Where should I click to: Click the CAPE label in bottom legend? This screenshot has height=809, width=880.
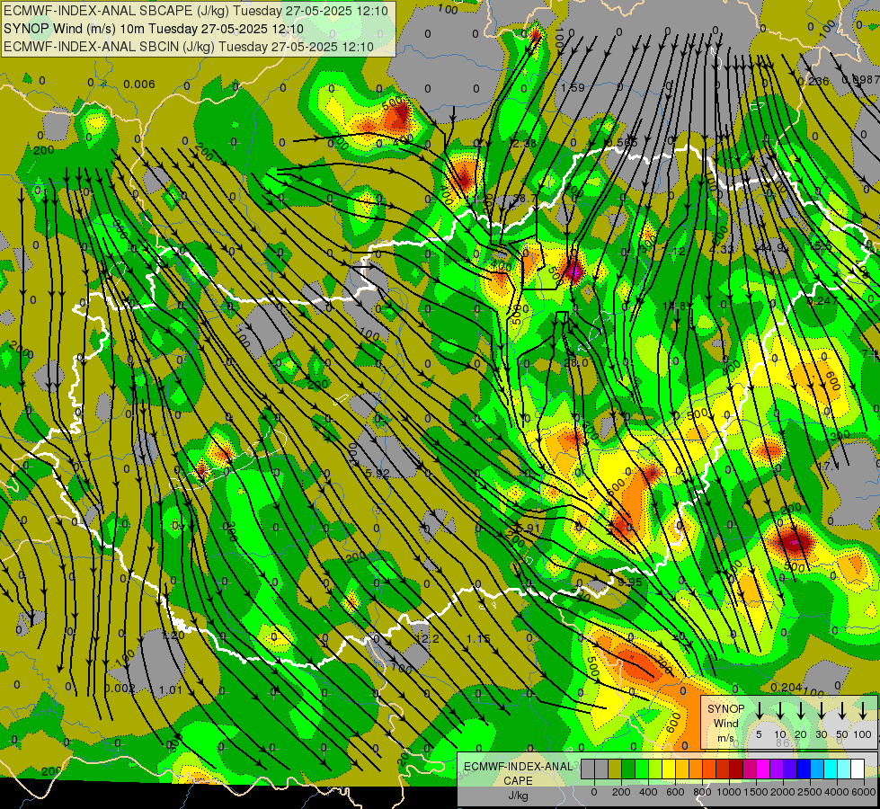coord(518,781)
